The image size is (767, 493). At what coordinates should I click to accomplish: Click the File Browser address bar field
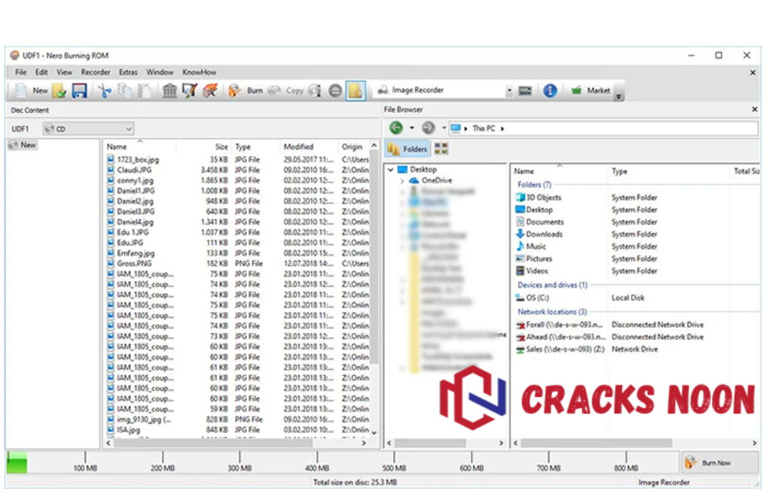click(x=602, y=129)
